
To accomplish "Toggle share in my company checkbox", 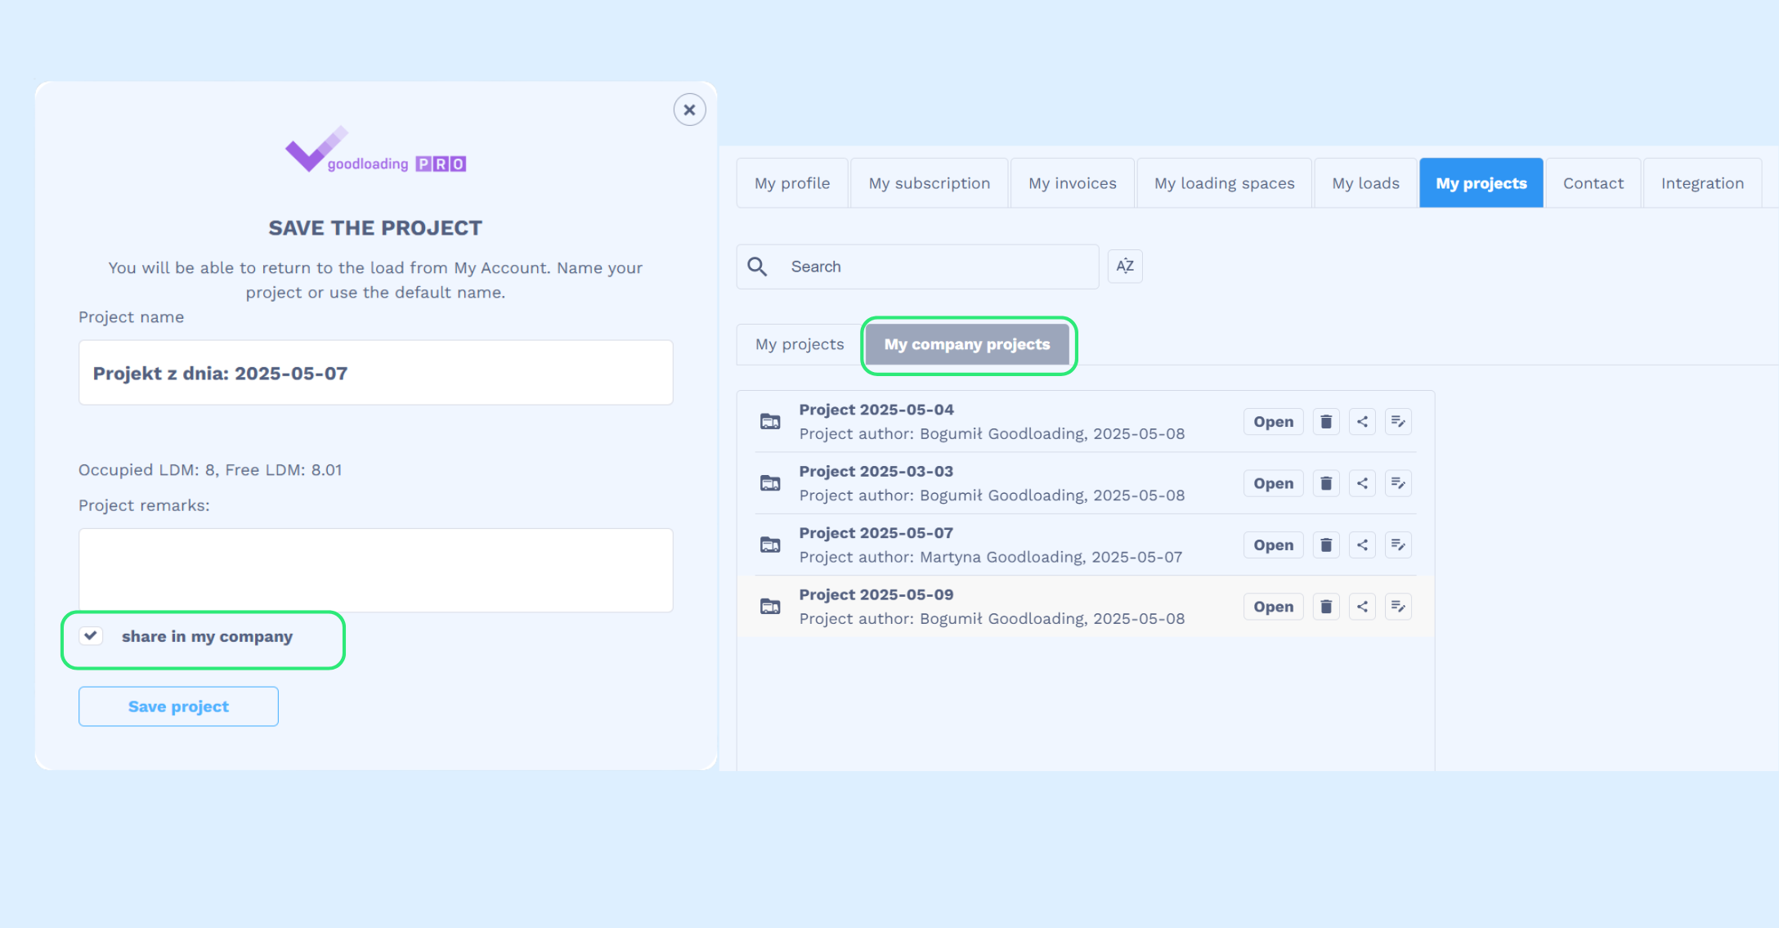I will [91, 636].
